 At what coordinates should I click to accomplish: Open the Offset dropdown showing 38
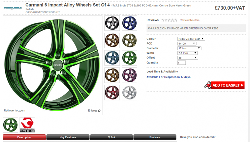(x=188, y=58)
